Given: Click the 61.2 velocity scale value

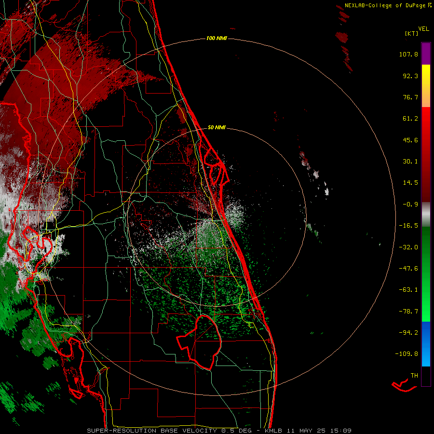Looking at the screenshot, I should tap(410, 119).
